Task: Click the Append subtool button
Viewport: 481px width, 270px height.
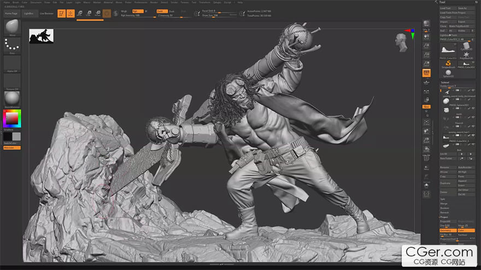Action: (466, 181)
